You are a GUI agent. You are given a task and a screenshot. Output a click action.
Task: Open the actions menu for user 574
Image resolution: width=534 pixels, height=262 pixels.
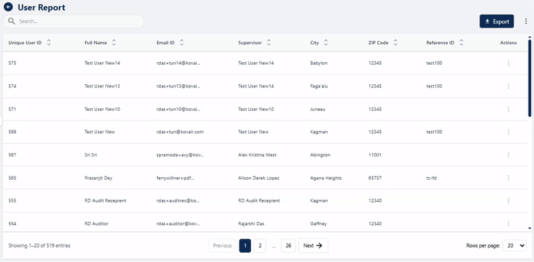509,86
